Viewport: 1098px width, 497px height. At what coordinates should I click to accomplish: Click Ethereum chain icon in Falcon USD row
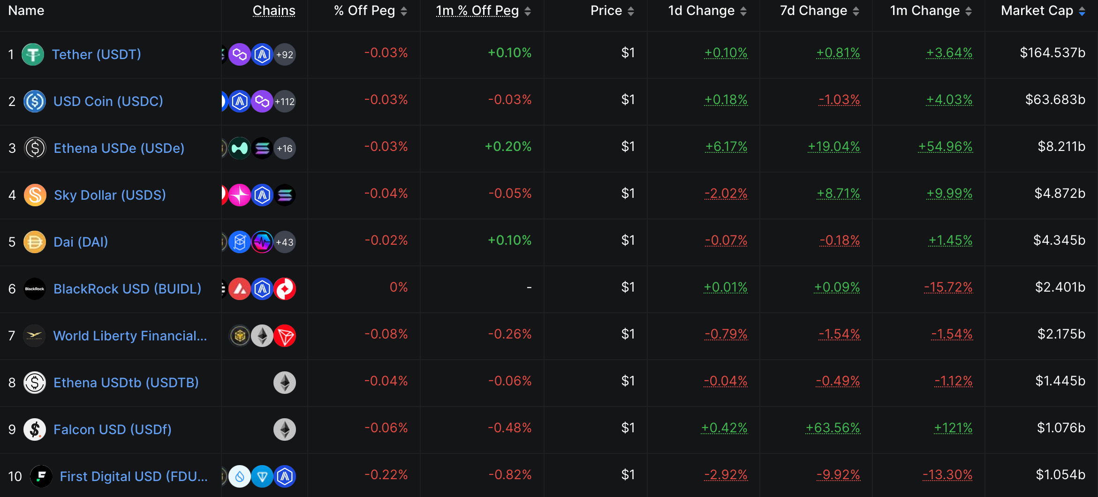pyautogui.click(x=285, y=429)
